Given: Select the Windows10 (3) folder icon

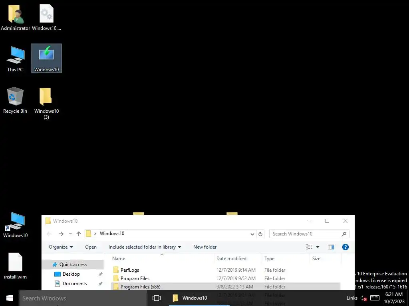Looking at the screenshot, I should pyautogui.click(x=46, y=103).
